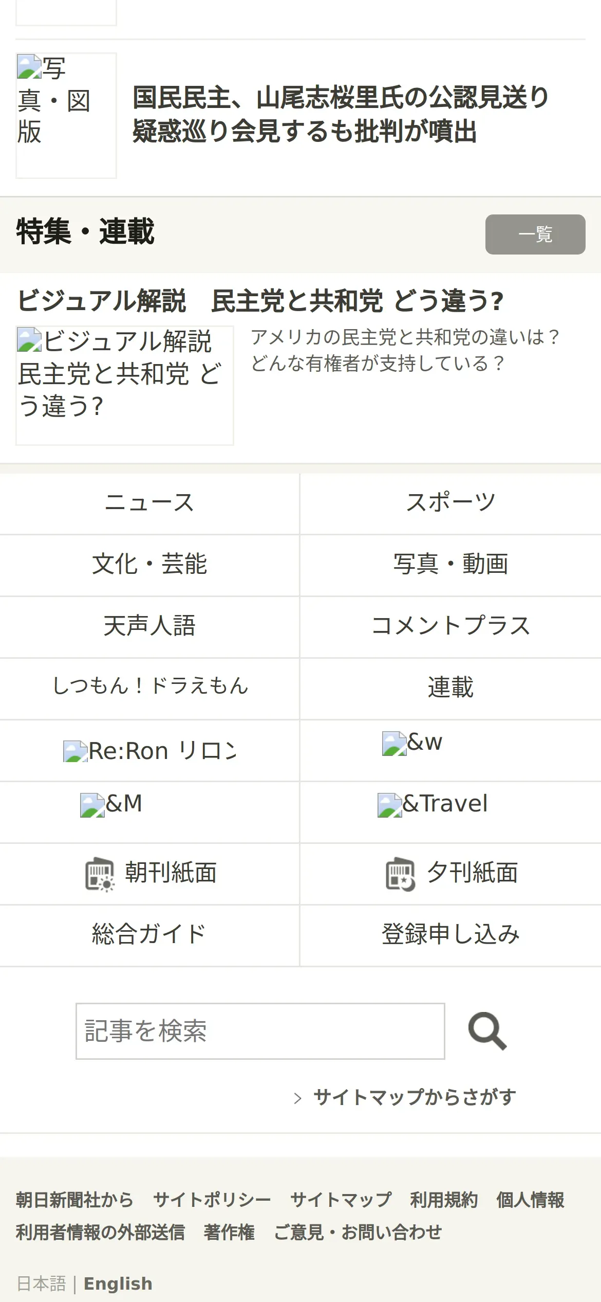Open the &Travel logo link
Image resolution: width=601 pixels, height=1302 pixels.
click(433, 805)
